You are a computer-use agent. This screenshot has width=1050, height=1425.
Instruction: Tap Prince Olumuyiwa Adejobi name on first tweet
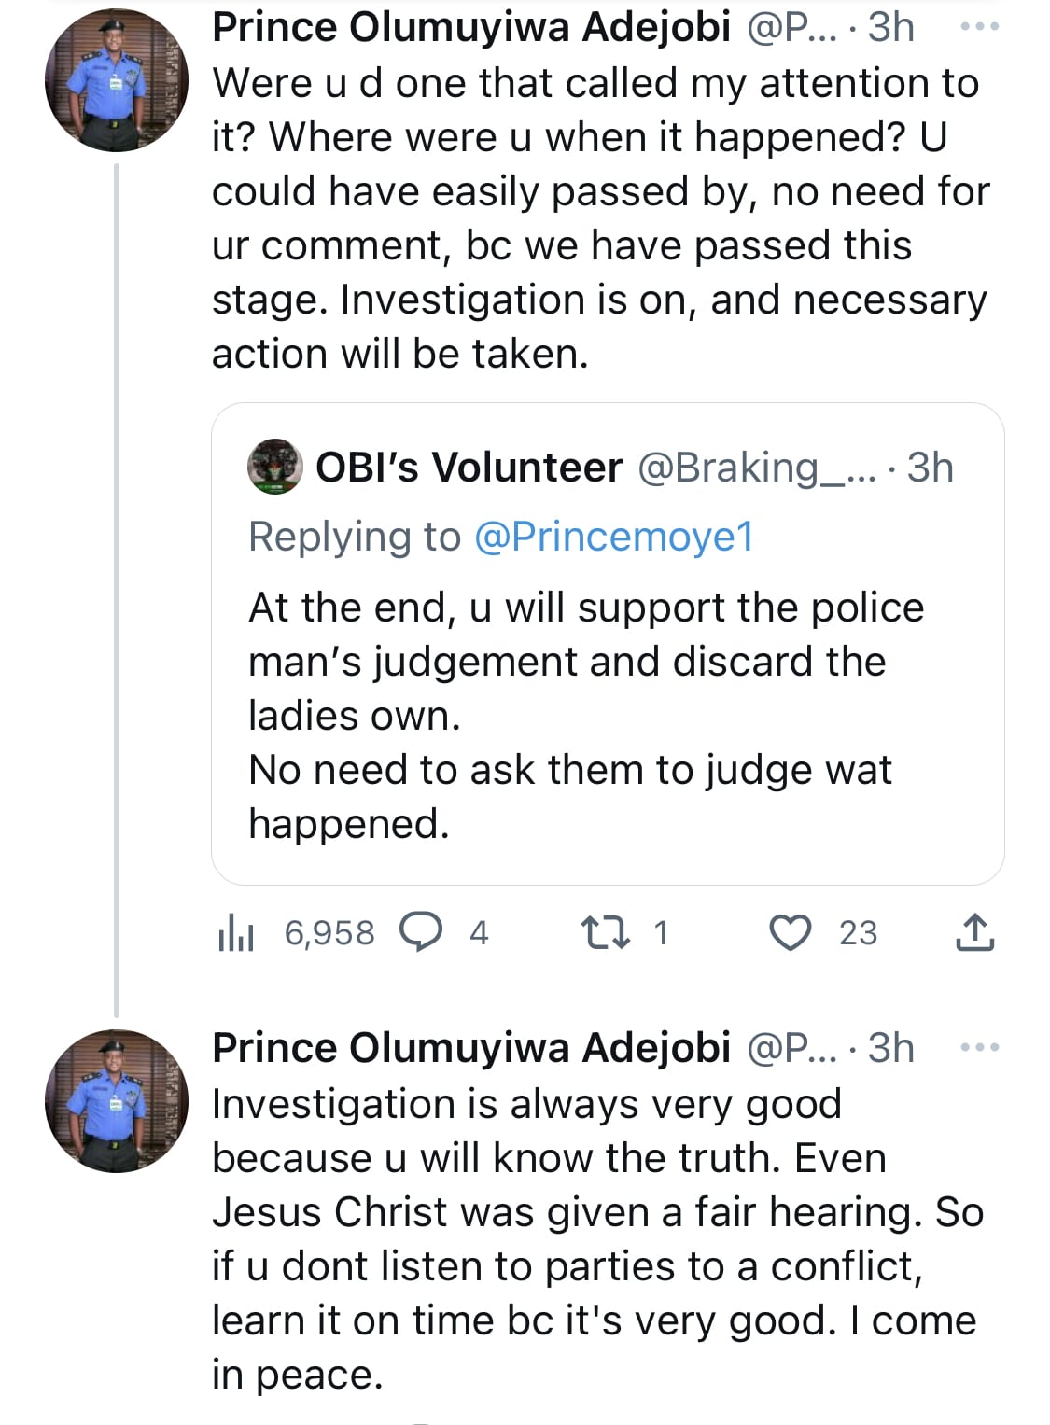(470, 27)
